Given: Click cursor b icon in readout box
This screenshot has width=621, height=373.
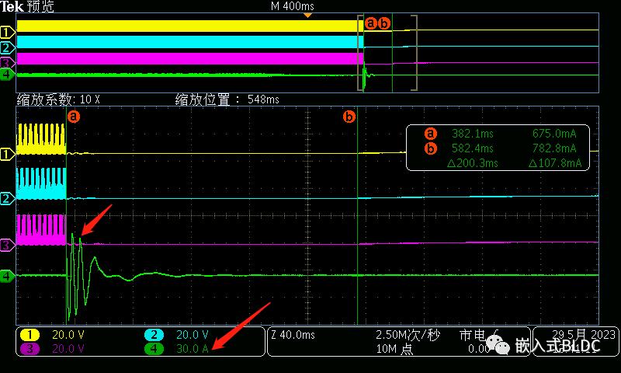Looking at the screenshot, I should click(431, 148).
